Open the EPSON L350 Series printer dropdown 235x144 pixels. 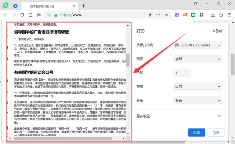(x=198, y=45)
